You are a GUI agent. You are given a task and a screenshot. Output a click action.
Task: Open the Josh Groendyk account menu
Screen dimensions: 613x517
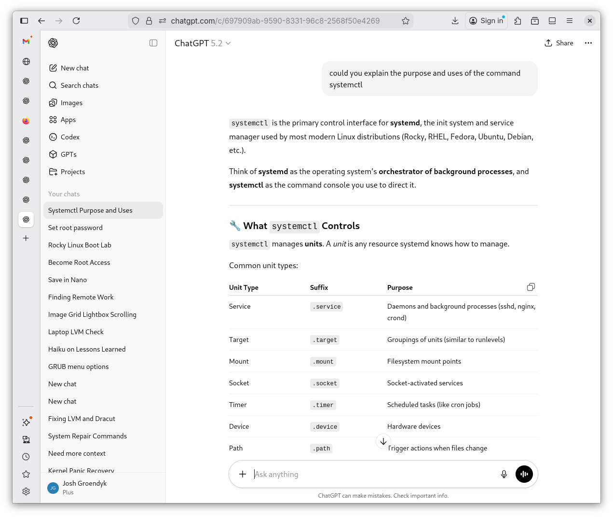(x=84, y=488)
